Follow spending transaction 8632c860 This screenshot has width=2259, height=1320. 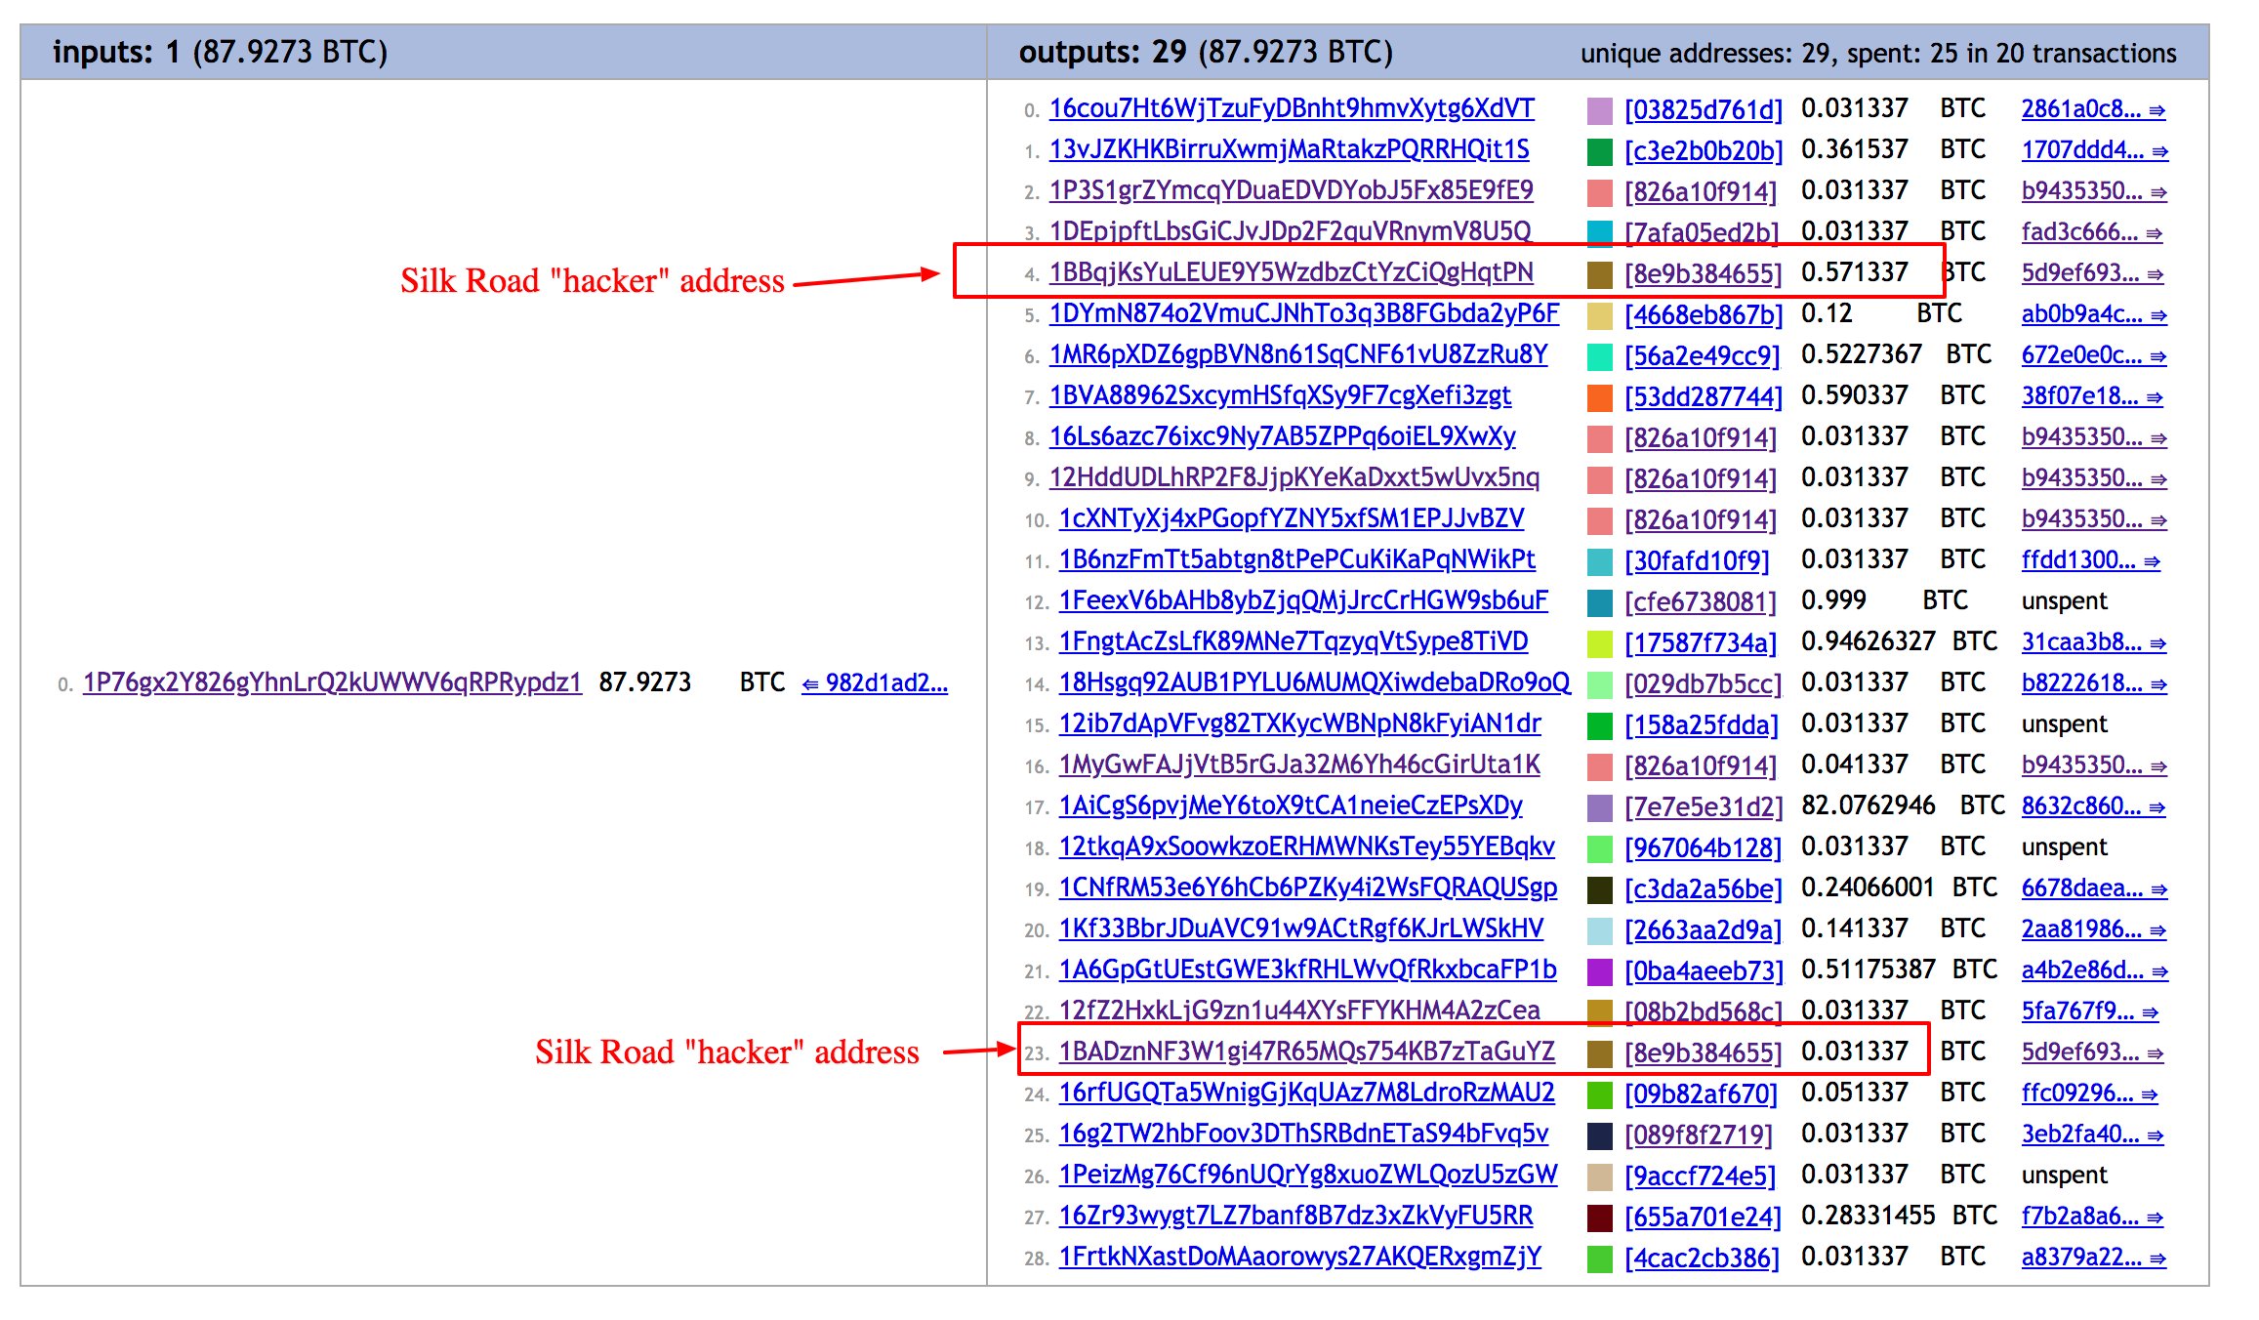[2093, 805]
